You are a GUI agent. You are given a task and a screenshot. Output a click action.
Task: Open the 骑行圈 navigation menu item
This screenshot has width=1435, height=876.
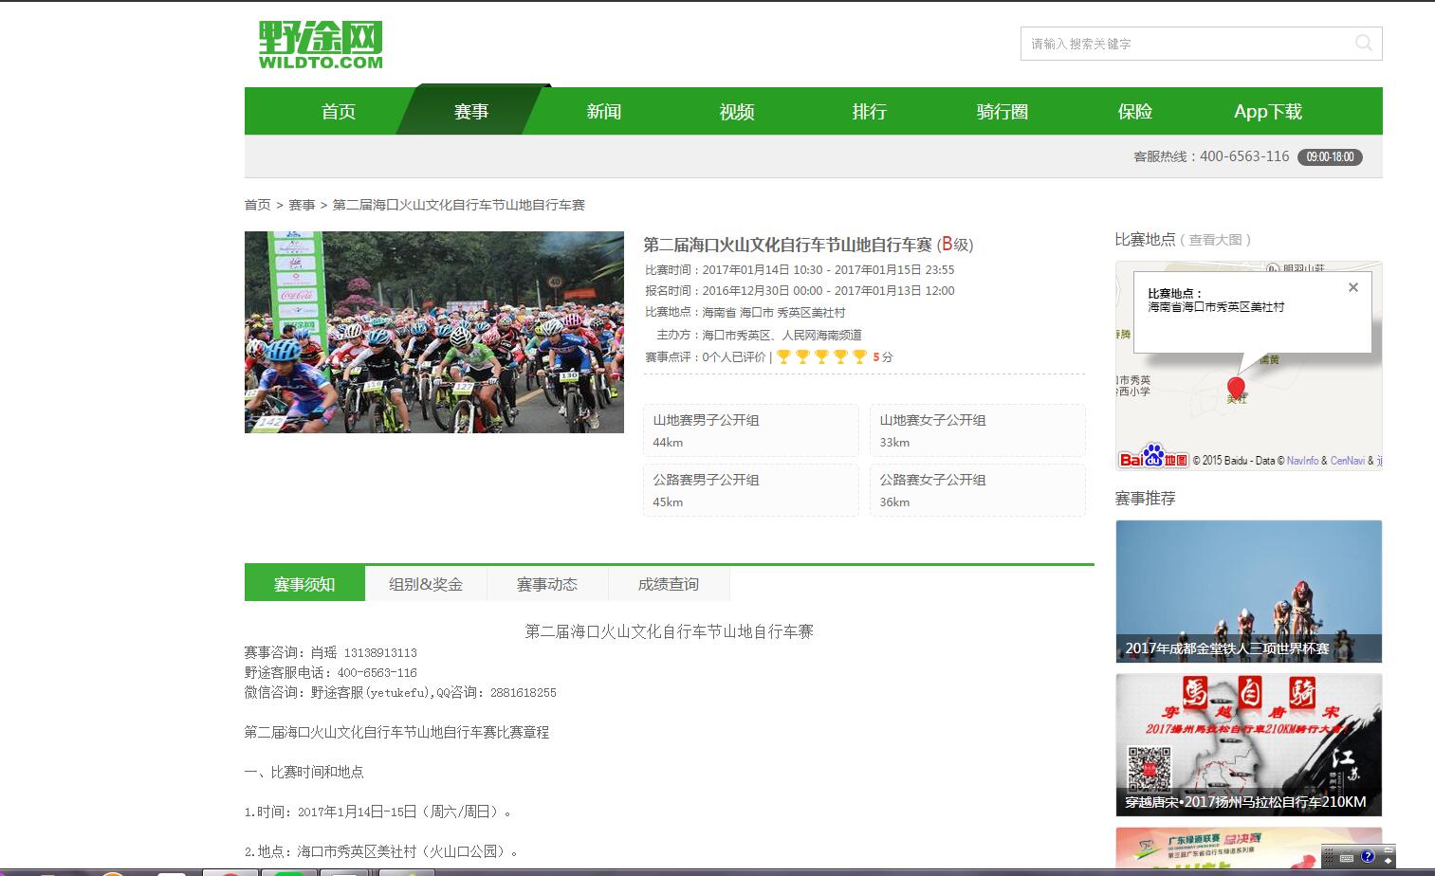click(x=1003, y=111)
